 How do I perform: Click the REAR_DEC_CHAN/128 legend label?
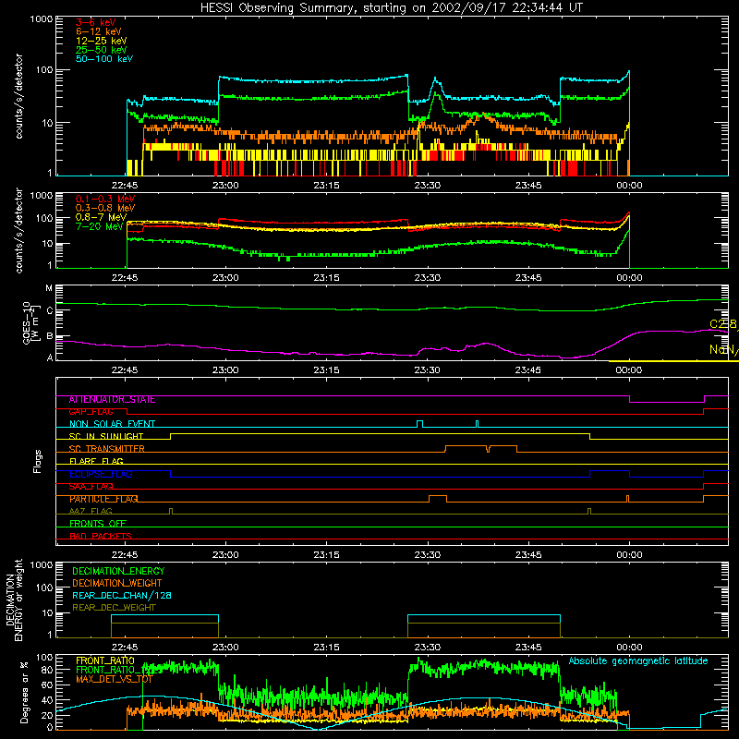tap(122, 595)
